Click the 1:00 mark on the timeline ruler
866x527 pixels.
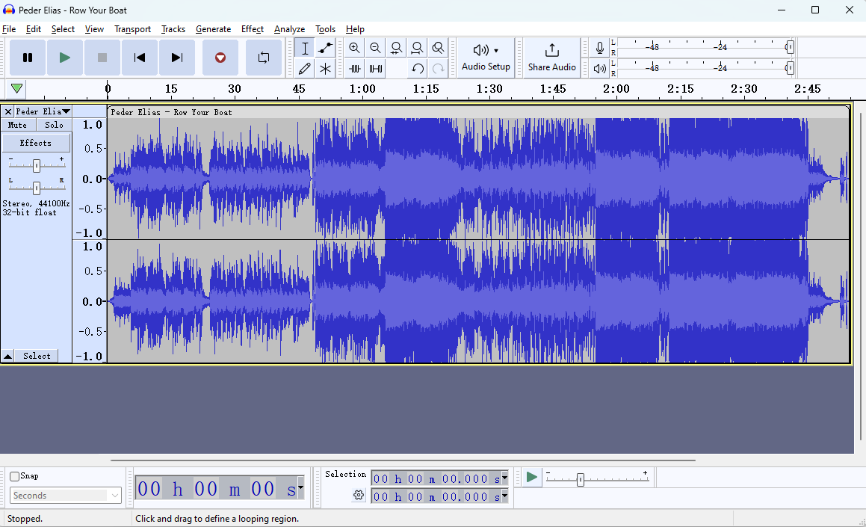362,89
